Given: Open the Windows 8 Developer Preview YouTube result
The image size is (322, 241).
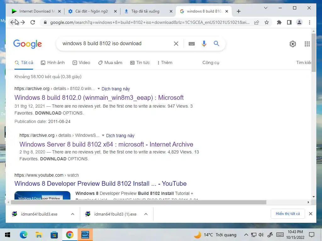Looking at the screenshot, I should pyautogui.click(x=100, y=183).
